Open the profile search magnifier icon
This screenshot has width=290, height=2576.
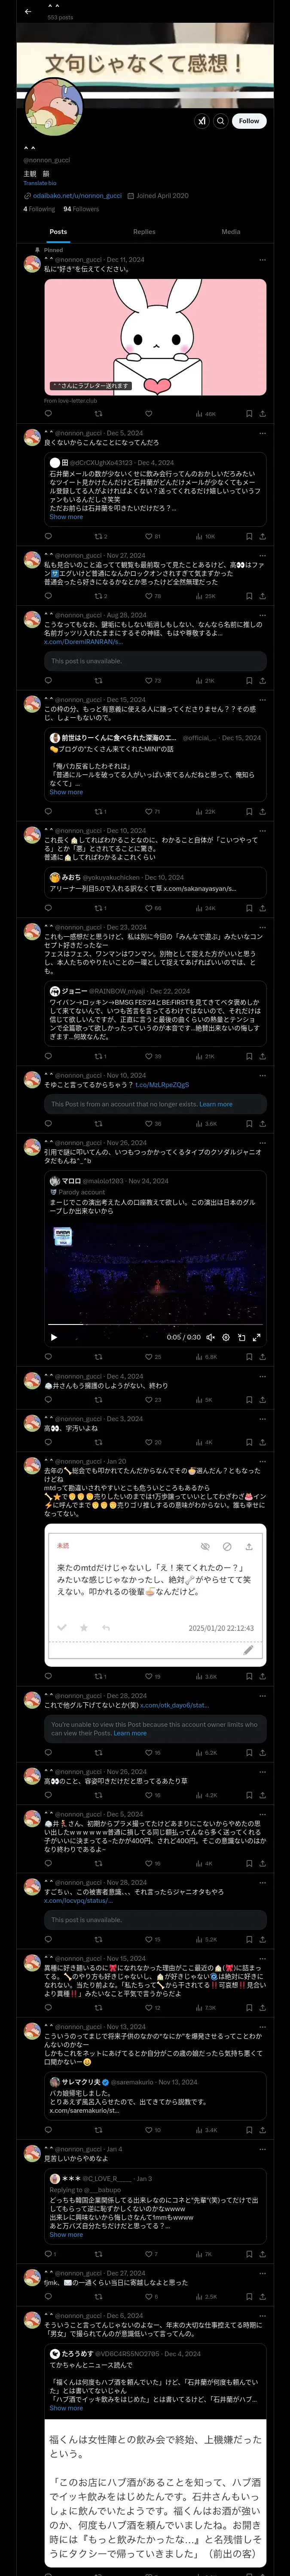point(220,121)
